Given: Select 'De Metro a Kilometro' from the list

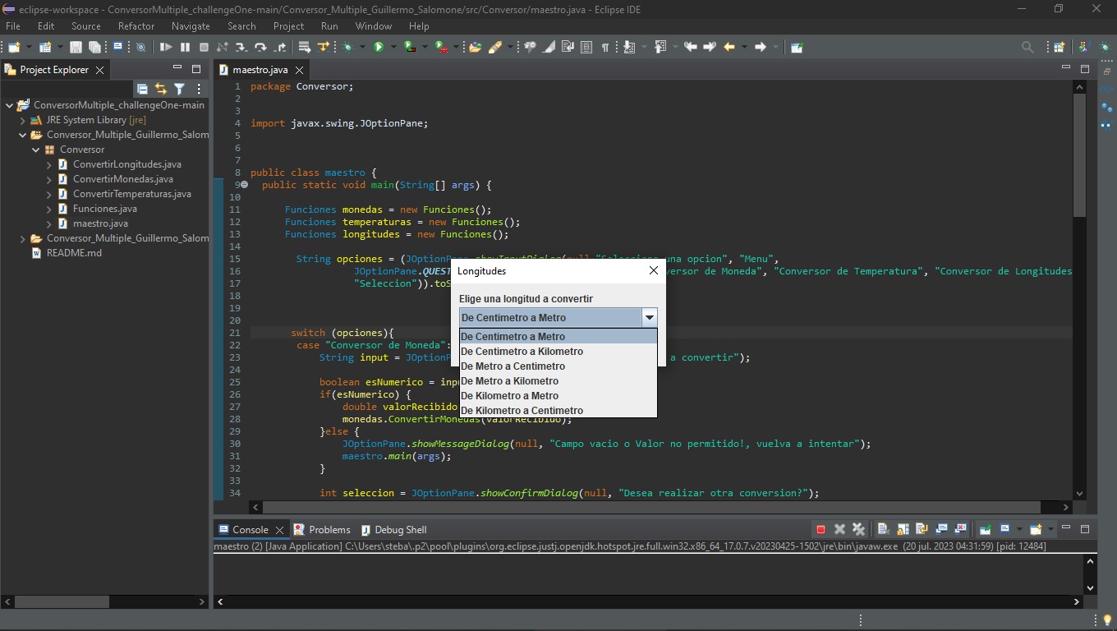Looking at the screenshot, I should [510, 380].
